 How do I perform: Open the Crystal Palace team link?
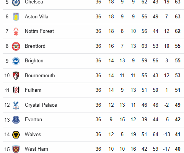(x=41, y=105)
